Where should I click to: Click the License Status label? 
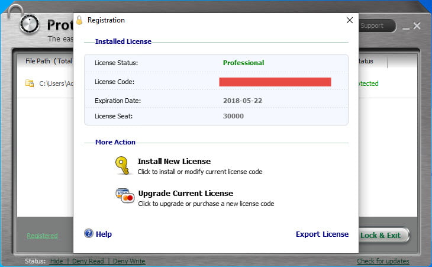click(116, 63)
